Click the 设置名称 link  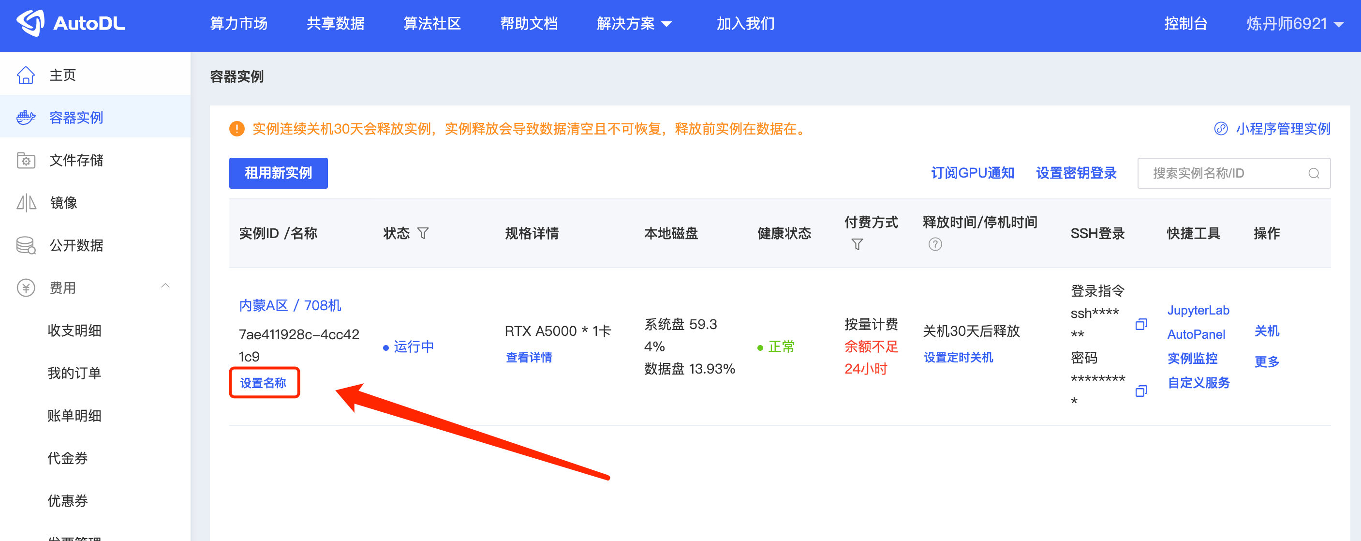click(x=263, y=383)
